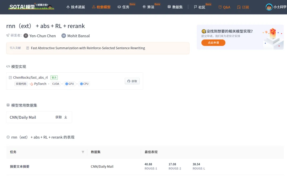Open the 订阅 link in header
287x176 pixels.
(x=243, y=7)
